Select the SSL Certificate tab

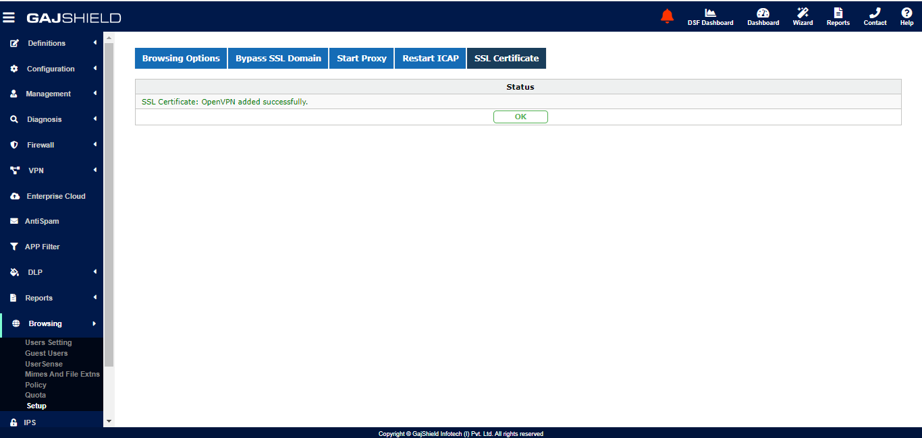[x=506, y=58]
